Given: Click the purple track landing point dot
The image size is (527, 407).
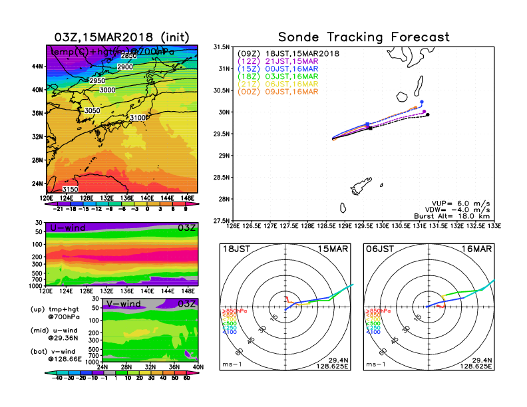Looking at the screenshot, I should pos(424,112).
